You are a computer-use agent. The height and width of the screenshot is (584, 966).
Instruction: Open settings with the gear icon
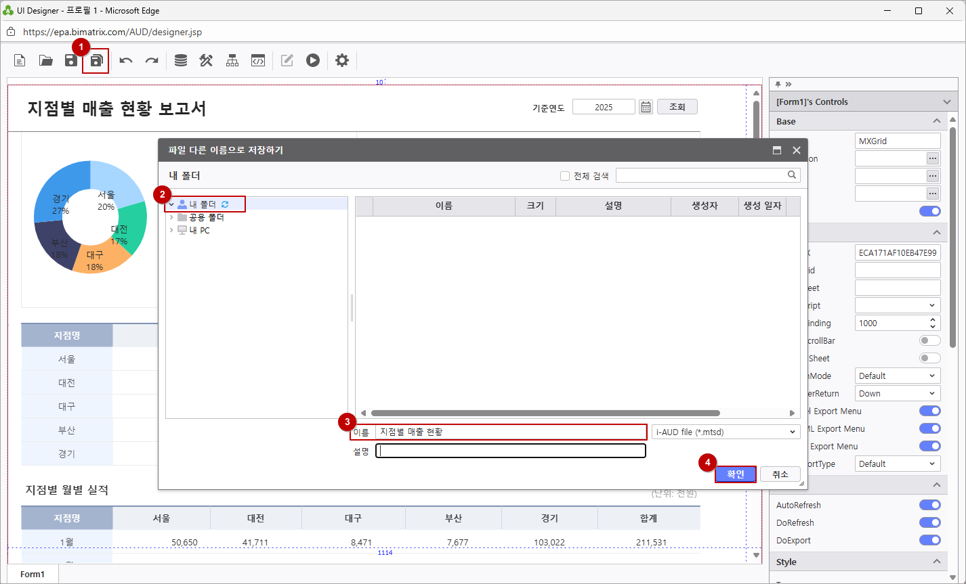tap(342, 61)
